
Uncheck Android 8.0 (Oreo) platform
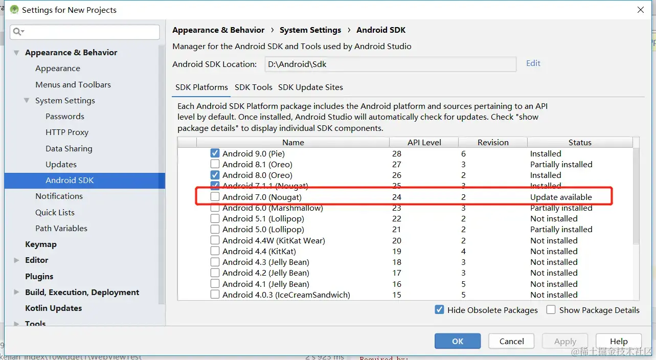click(x=215, y=175)
